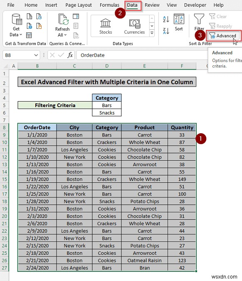Open the Page Layout tab
This screenshot has height=281, width=242.
pyautogui.click(x=79, y=5)
